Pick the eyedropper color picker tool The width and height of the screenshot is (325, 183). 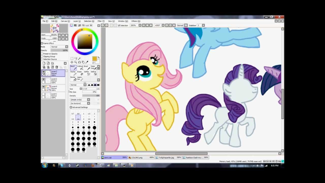(87, 62)
